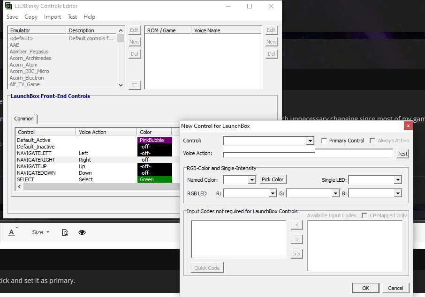The height and width of the screenshot is (297, 425).
Task: Close the New Control for LaunchBox dialog
Action: click(408, 126)
